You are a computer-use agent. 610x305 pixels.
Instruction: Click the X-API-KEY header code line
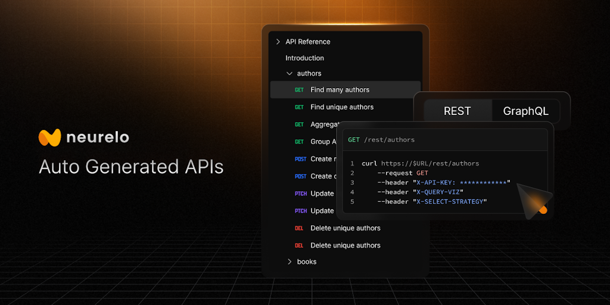click(x=443, y=182)
